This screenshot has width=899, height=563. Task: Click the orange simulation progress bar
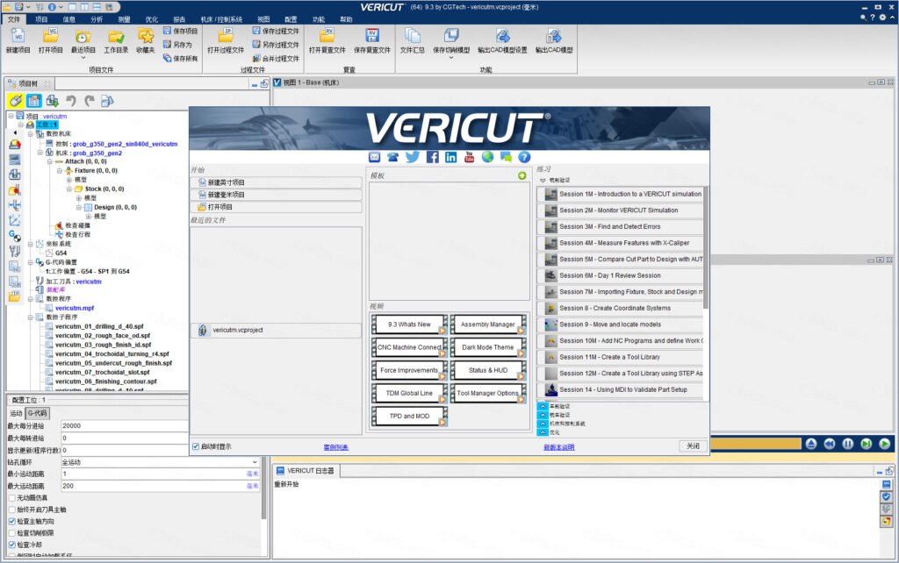coord(755,444)
